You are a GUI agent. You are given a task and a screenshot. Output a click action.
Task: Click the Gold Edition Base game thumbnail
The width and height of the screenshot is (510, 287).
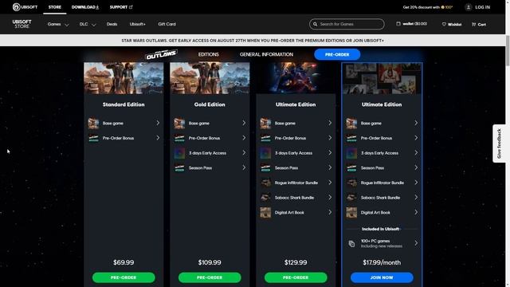(x=179, y=124)
